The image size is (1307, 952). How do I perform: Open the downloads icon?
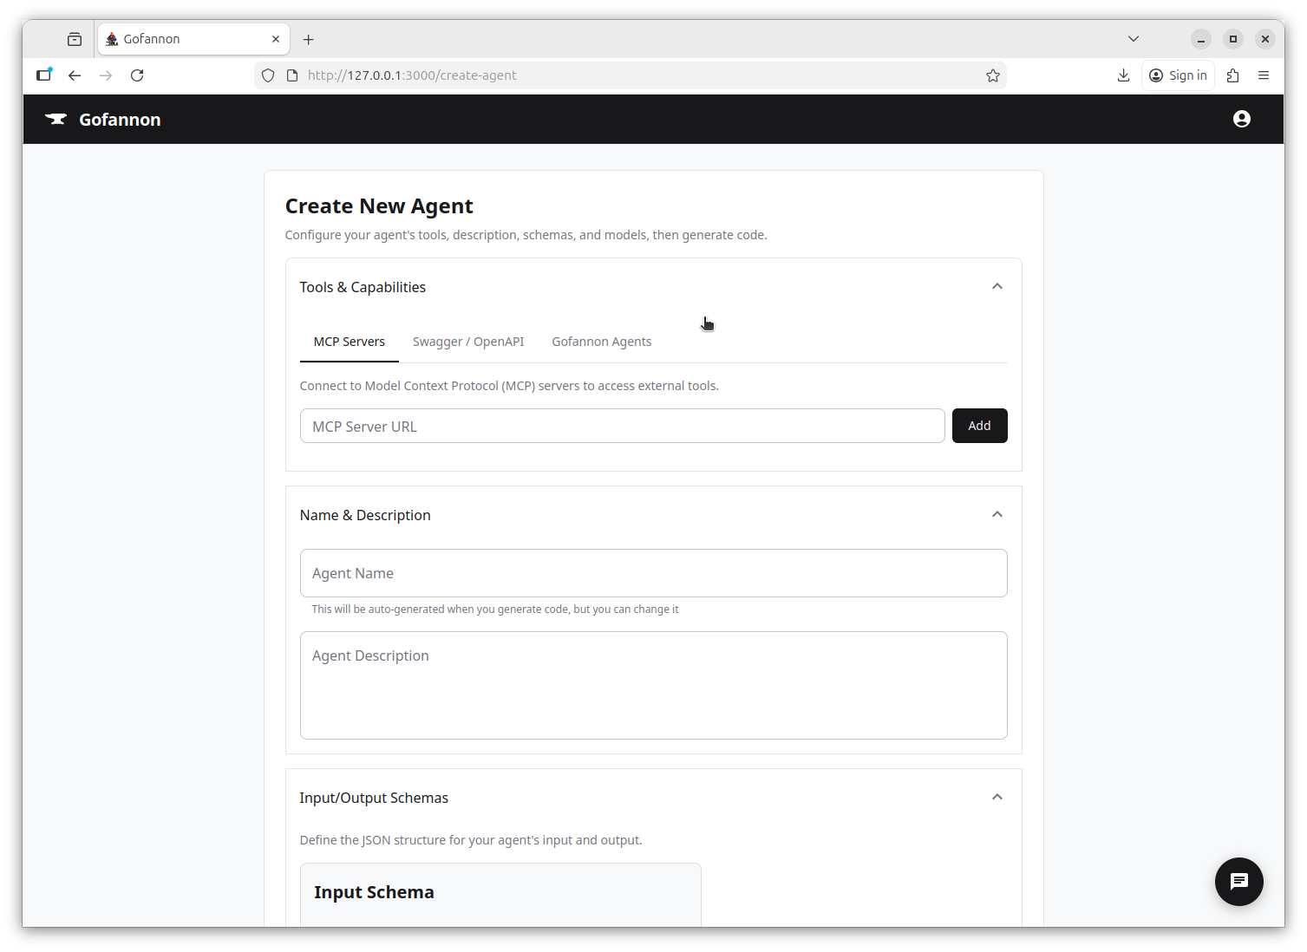point(1123,75)
